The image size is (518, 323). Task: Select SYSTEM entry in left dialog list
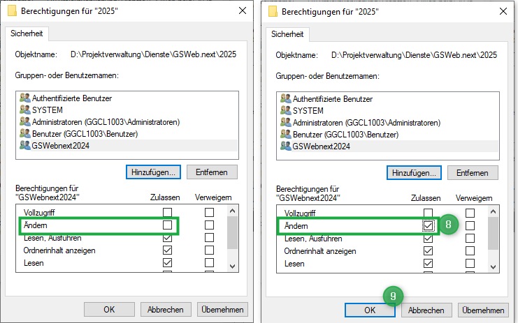coord(127,110)
